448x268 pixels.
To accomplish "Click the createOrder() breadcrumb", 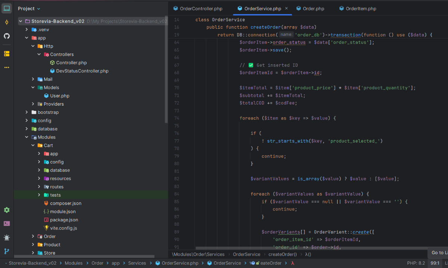I will click(x=283, y=254).
